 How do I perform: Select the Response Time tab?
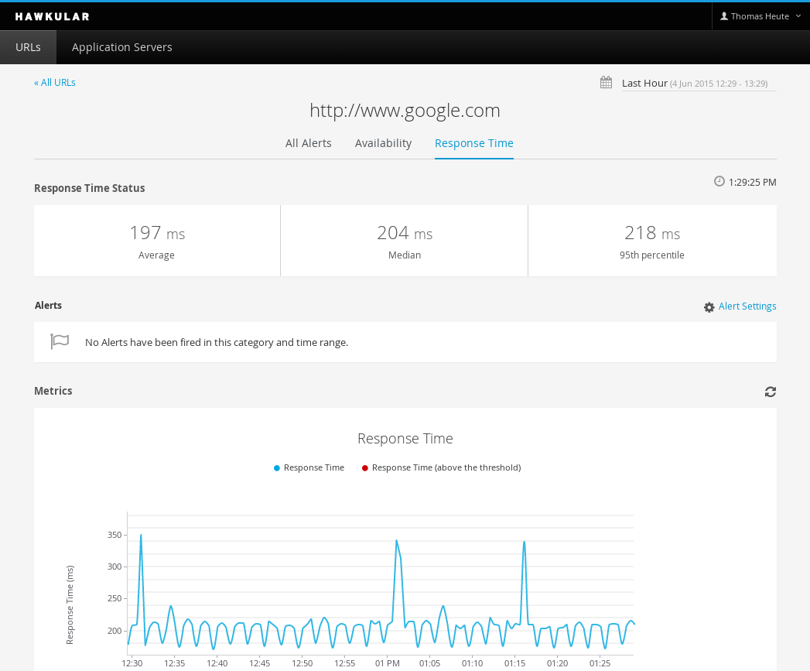coord(474,143)
